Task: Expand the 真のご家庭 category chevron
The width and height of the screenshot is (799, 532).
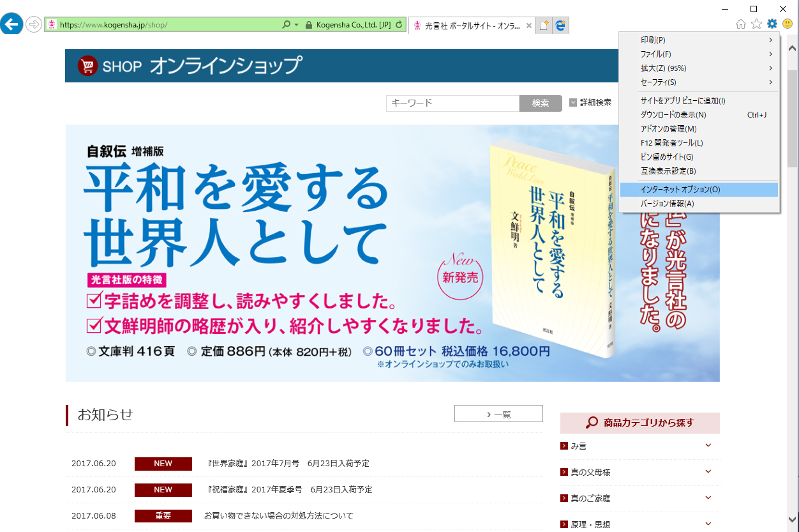Action: [x=708, y=498]
